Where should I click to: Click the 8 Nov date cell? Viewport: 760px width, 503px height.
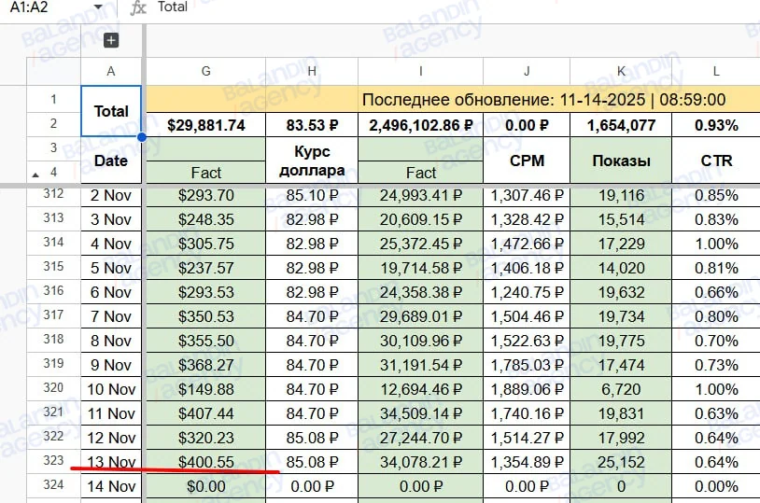[111, 341]
